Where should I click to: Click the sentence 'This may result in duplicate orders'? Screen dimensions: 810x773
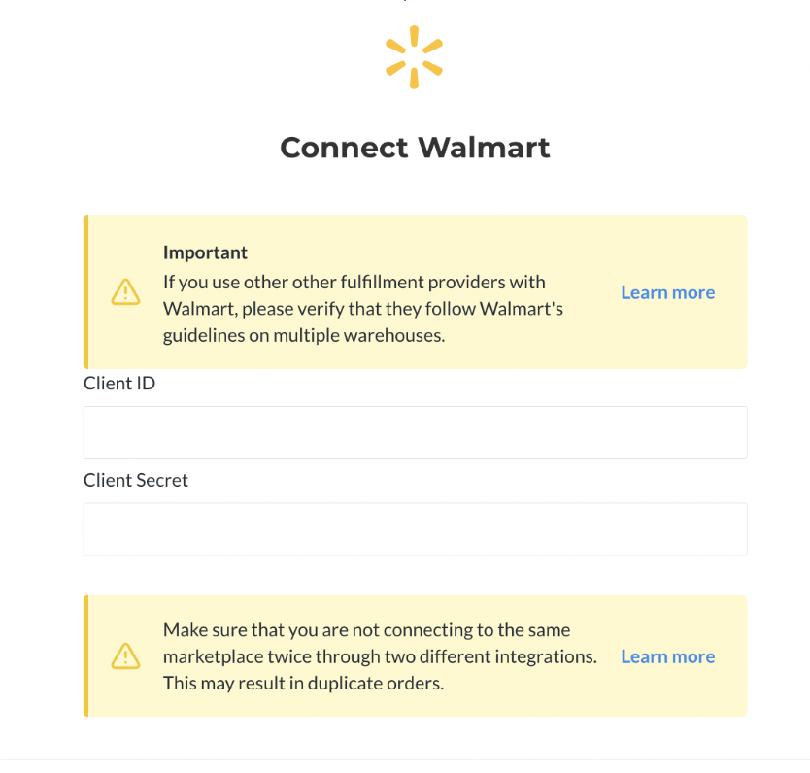(x=303, y=683)
